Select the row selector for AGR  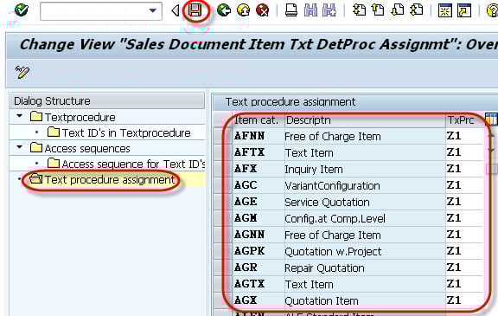[223, 268]
